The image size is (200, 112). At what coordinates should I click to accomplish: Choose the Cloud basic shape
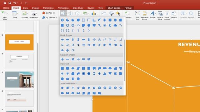point(115,25)
